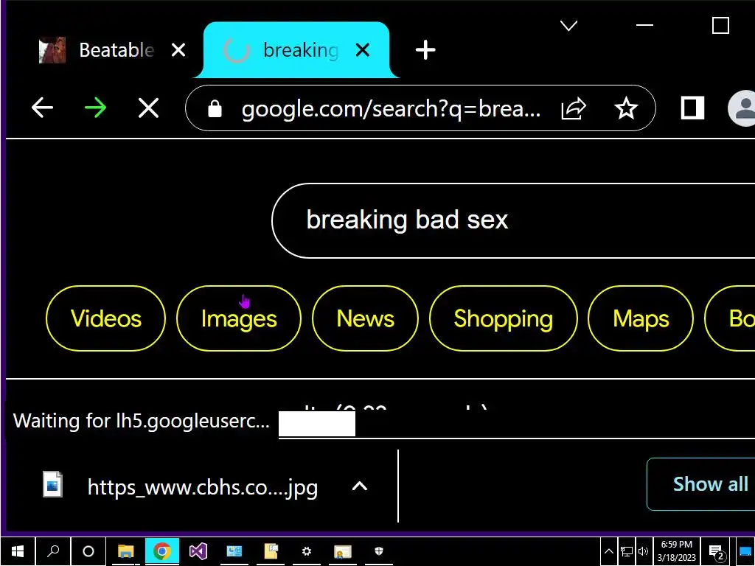Click the Google search box
This screenshot has height=566, width=755.
[x=513, y=220]
